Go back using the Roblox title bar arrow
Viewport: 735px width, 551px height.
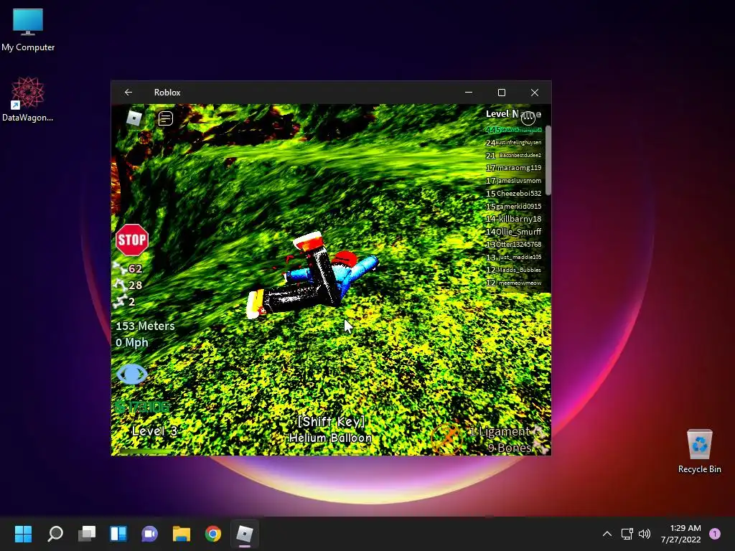tap(128, 93)
